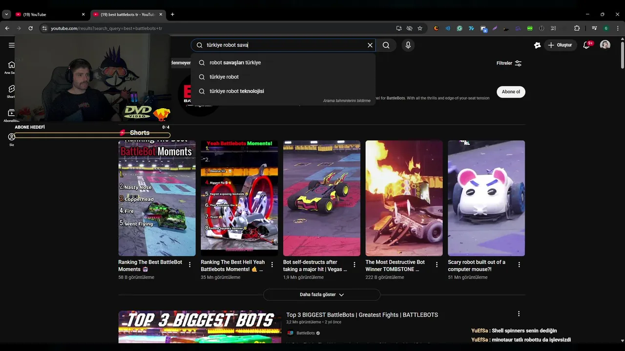The image size is (625, 351).
Task: Open Filtreler filter options
Action: (x=509, y=63)
